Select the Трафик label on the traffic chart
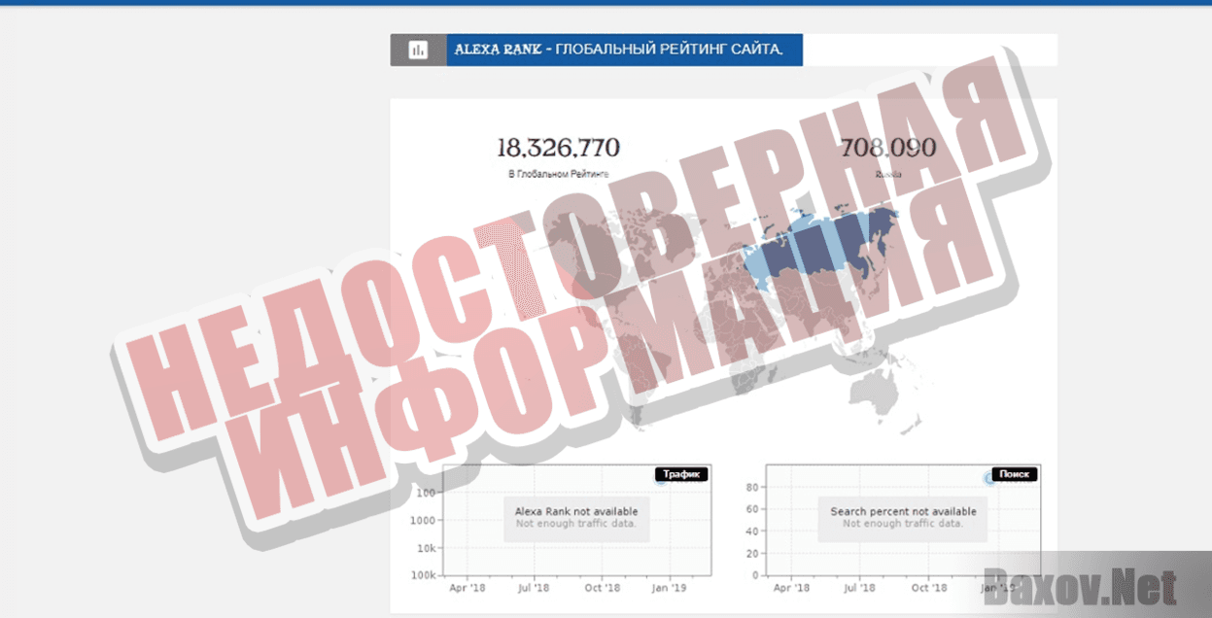 point(683,475)
